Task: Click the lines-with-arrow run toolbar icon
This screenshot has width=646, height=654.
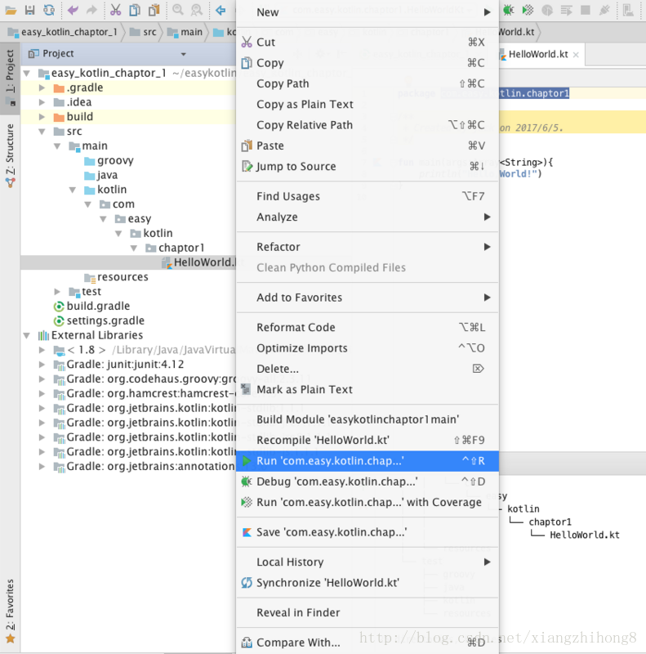Action: pos(566,10)
